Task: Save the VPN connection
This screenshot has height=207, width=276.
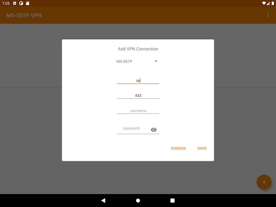Action: coord(202,148)
